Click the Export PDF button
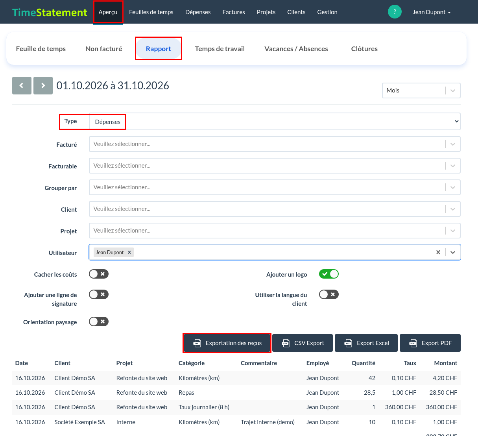 point(430,343)
